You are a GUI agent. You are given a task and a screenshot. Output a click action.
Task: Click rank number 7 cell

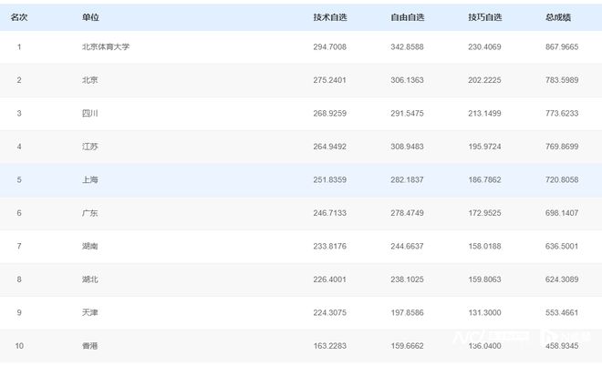[19, 246]
